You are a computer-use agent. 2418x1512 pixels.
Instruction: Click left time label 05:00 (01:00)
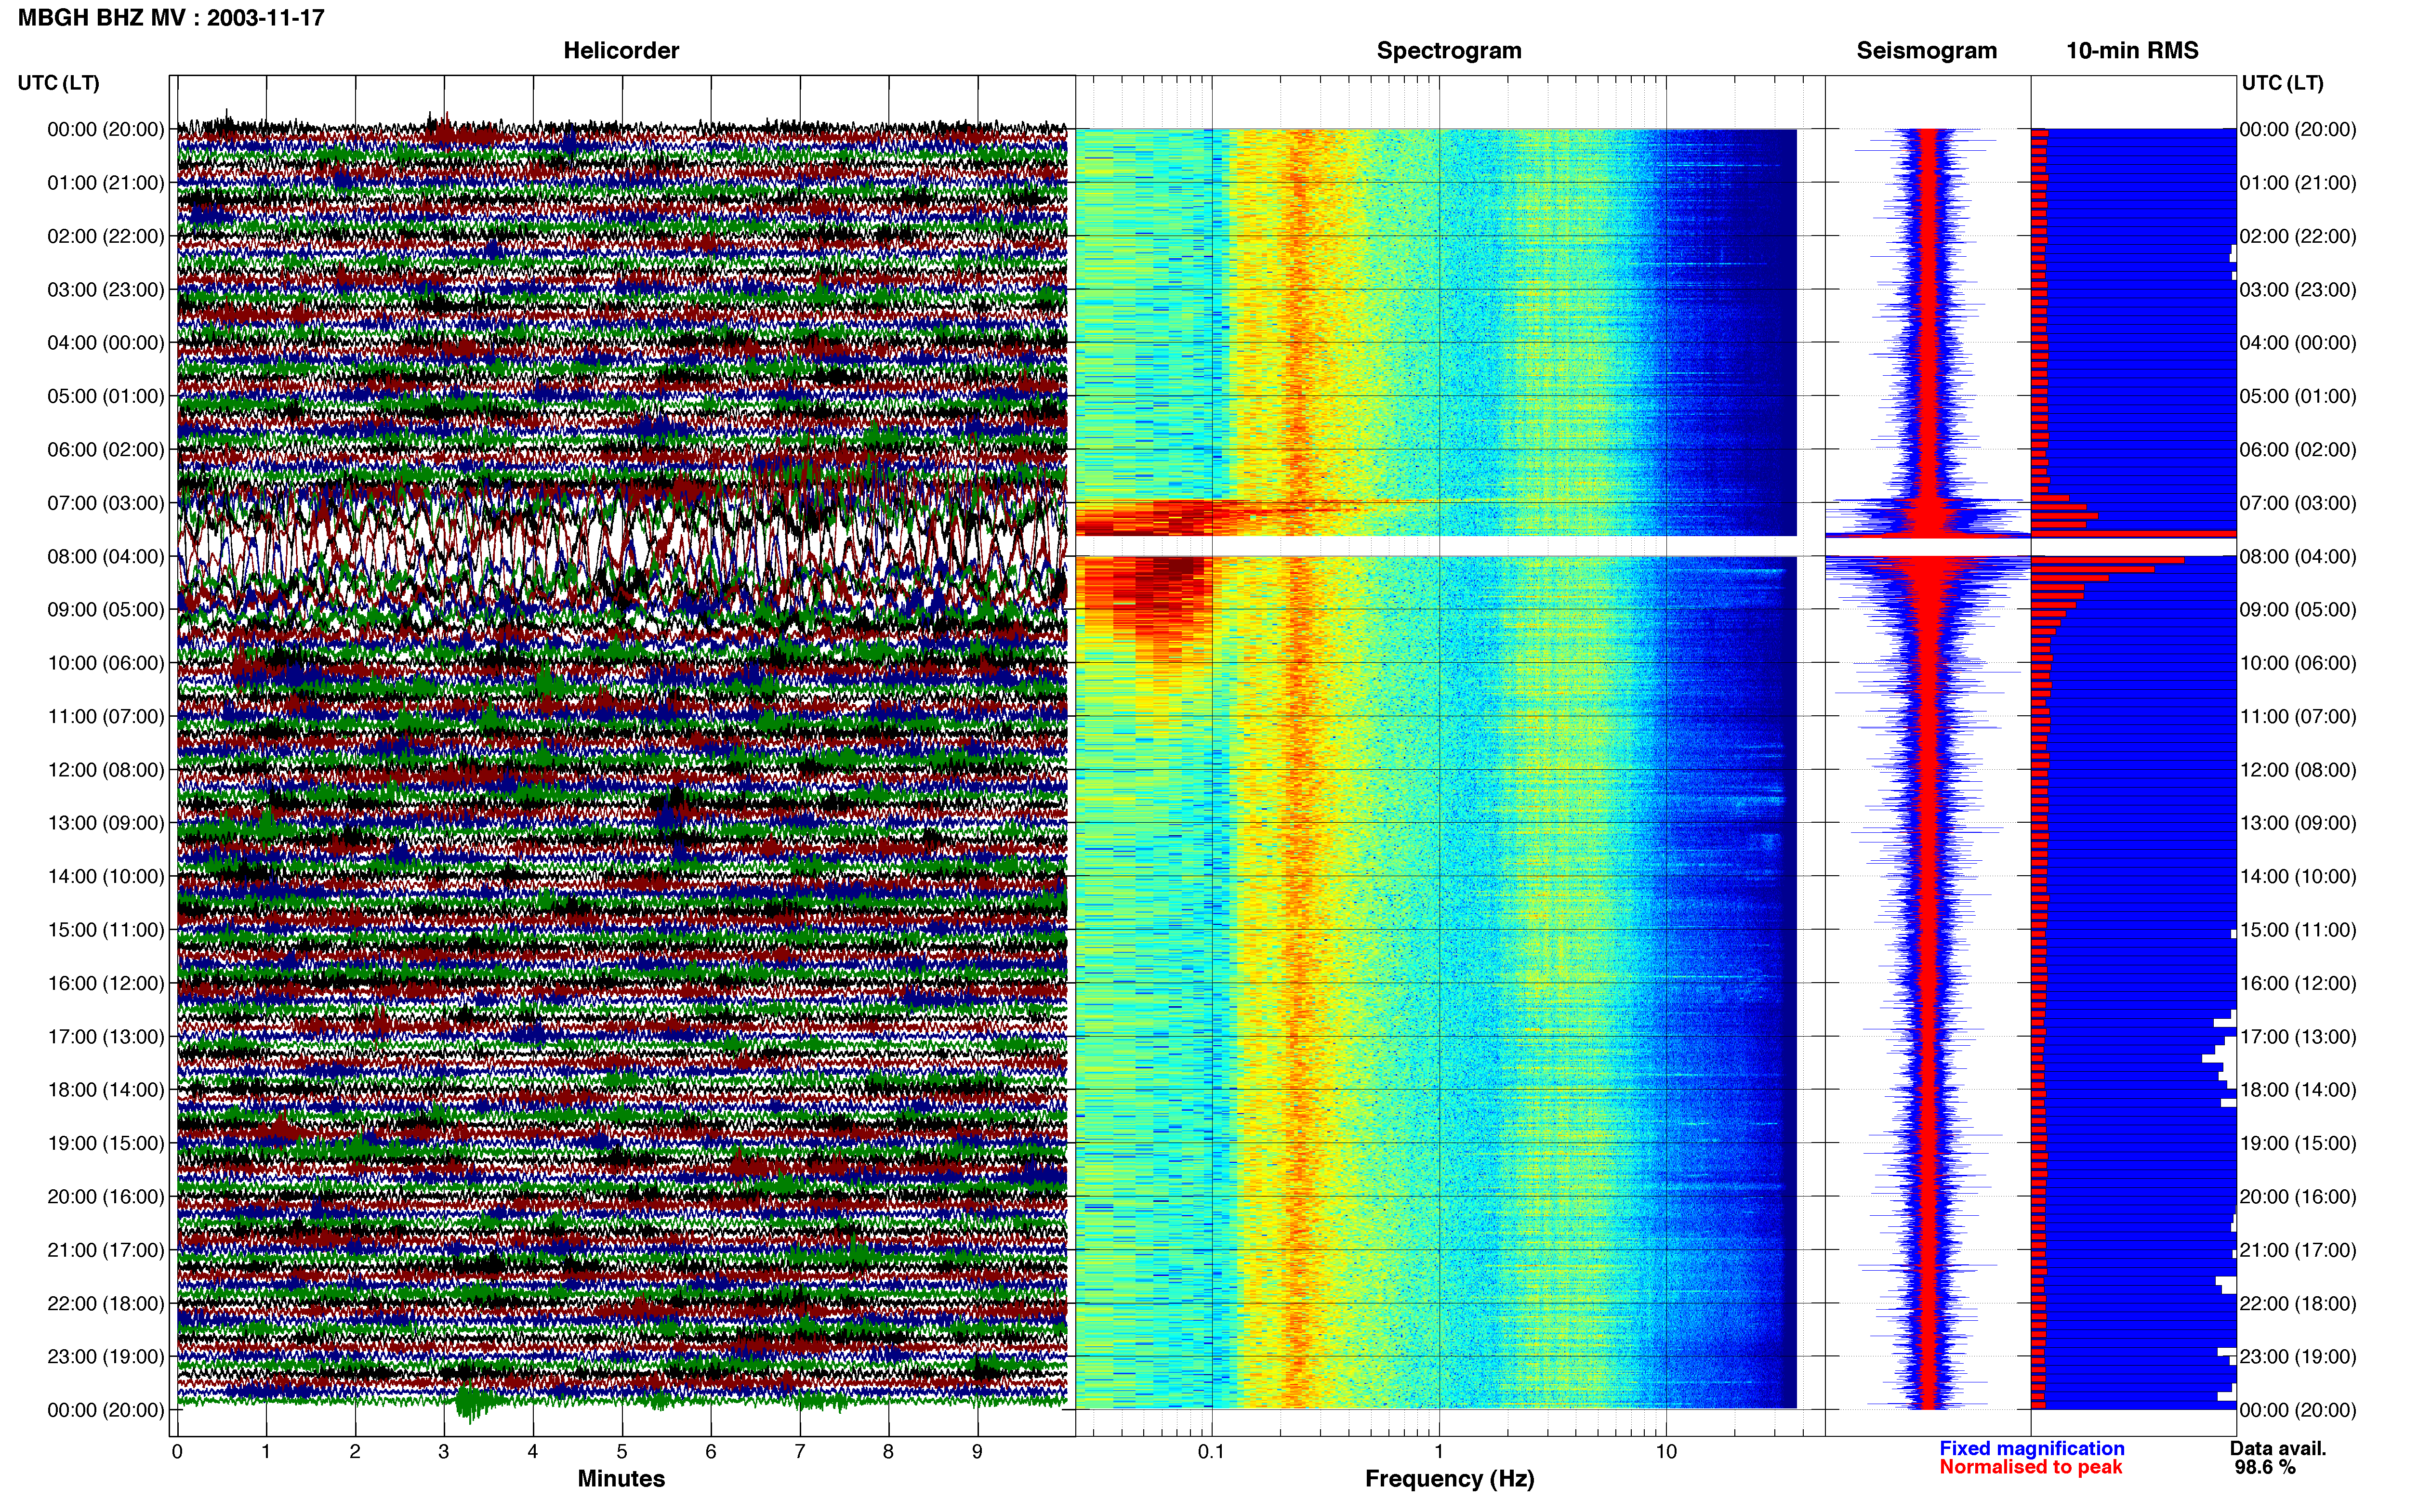(106, 396)
